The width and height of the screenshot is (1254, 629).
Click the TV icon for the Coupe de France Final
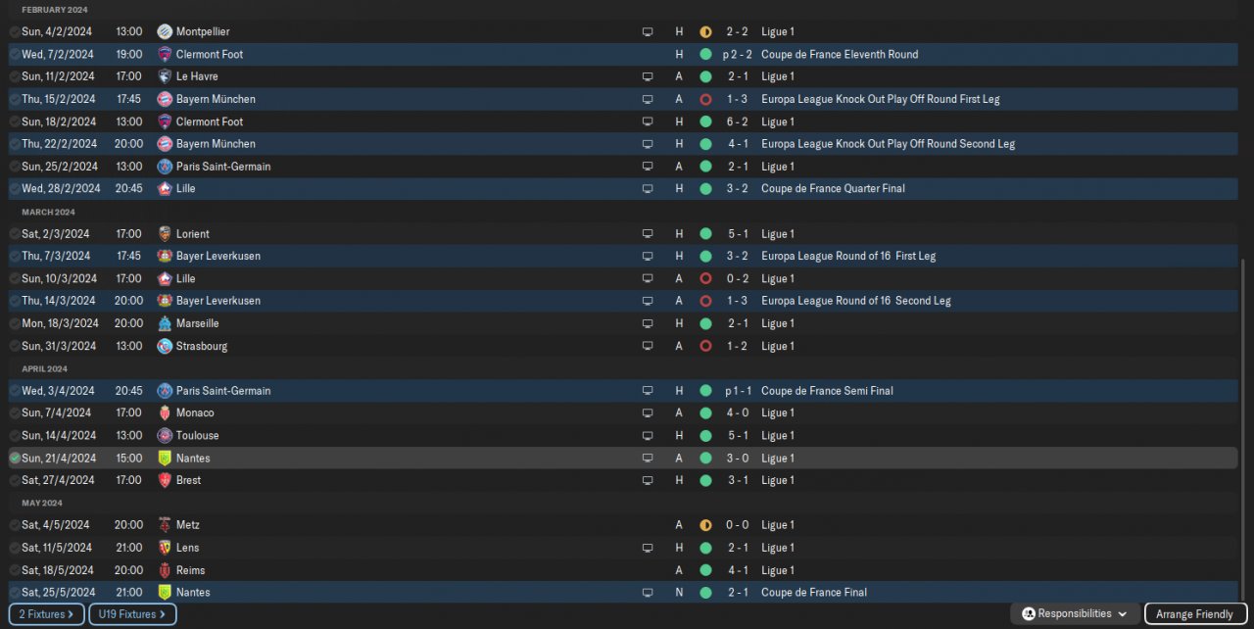[647, 593]
